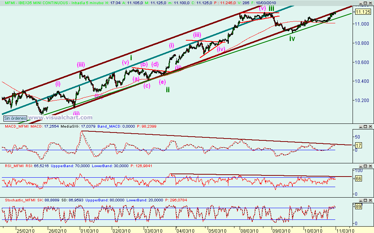Click Stochastic 'LowerBand: 20,0000' parameter

145,200
